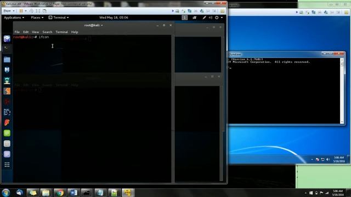Send Ctrl+Alt+Del from VMware toolbar
Viewport: 351px width, 197px height.
tap(31, 11)
